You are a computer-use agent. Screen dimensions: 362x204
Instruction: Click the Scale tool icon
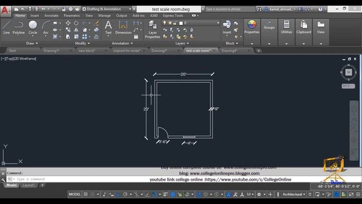point(76,36)
